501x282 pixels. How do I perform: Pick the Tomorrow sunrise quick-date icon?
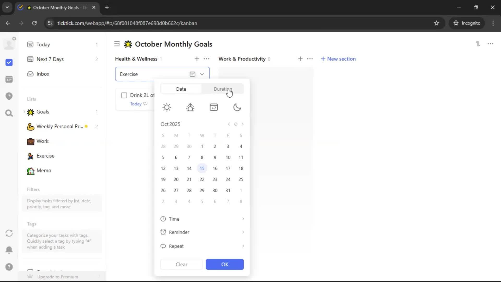(190, 107)
